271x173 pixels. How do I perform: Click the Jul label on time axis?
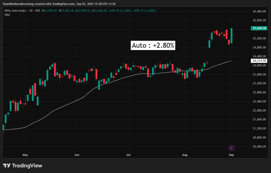[x=128, y=155]
